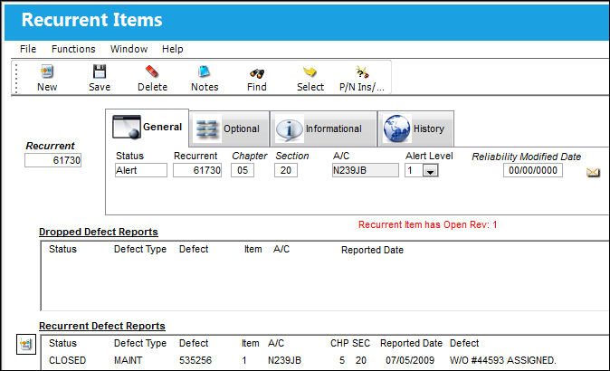The image size is (610, 371).
Task: Expand the Alert Level dropdown
Action: point(430,171)
